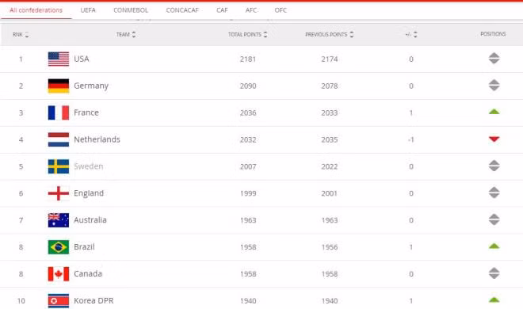Click the red down arrow in Netherlands row
The image size is (523, 309).
click(x=494, y=139)
